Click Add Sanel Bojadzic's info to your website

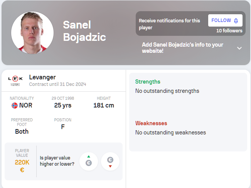coord(182,48)
